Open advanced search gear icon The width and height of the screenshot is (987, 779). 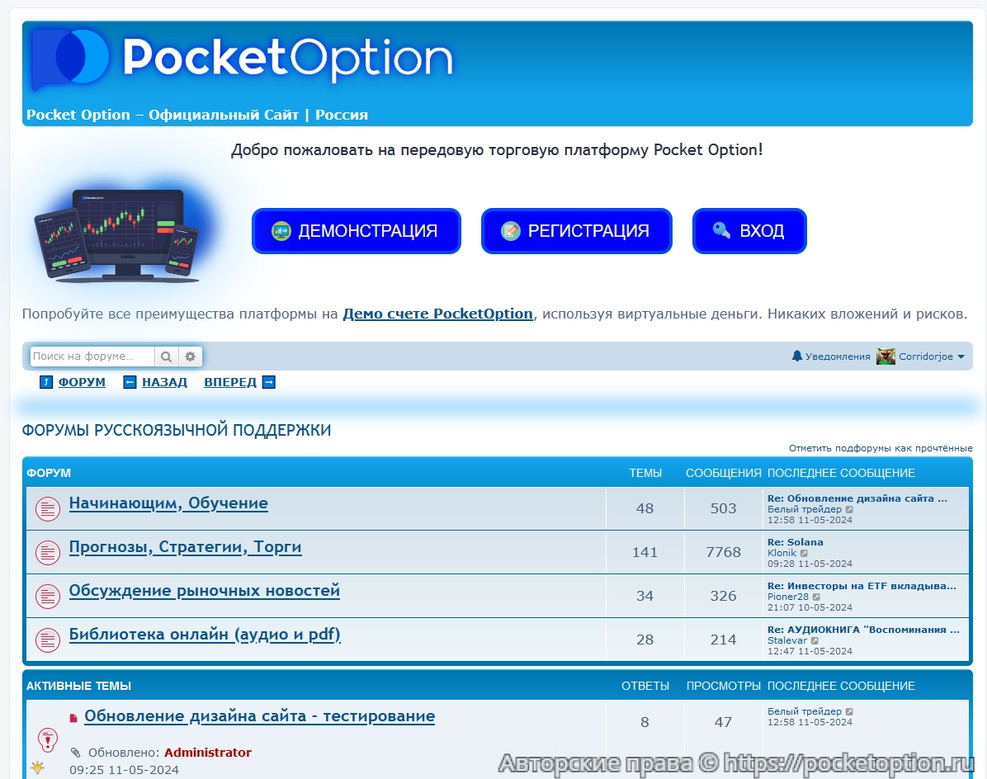click(190, 356)
